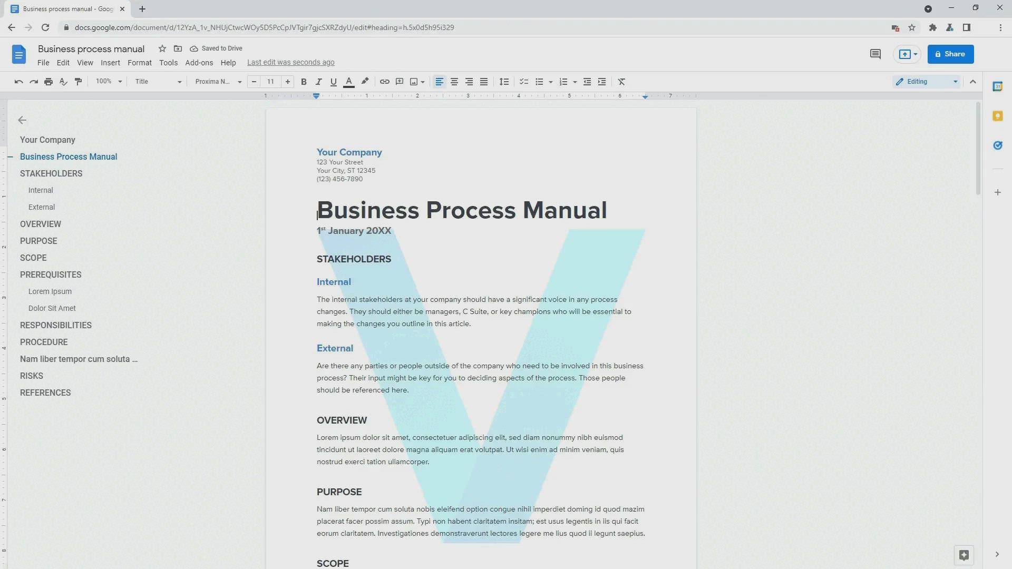Viewport: 1012px width, 569px height.
Task: Set justified text alignment
Action: coord(483,82)
